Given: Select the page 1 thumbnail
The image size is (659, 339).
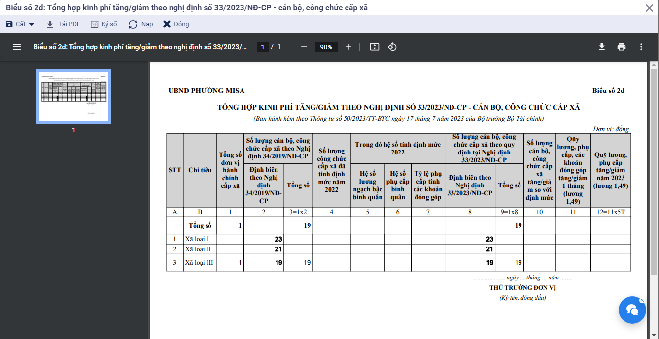Looking at the screenshot, I should tap(74, 96).
